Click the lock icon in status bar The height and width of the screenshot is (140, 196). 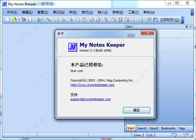coord(187,135)
